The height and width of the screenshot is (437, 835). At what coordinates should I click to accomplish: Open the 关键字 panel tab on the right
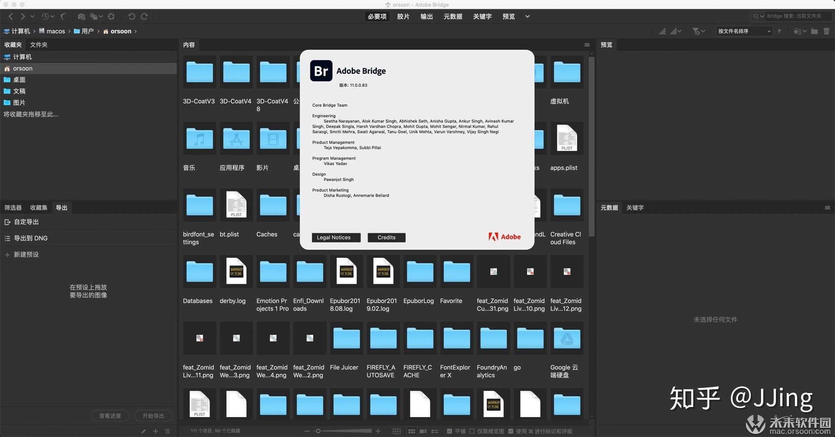[x=635, y=208]
